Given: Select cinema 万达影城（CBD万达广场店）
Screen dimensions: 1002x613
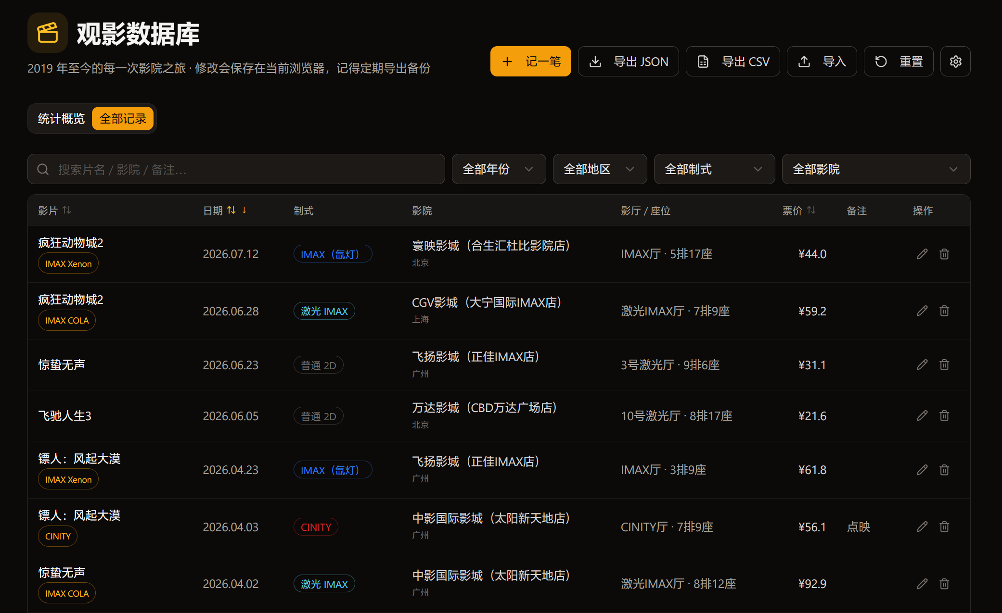Looking at the screenshot, I should (485, 408).
